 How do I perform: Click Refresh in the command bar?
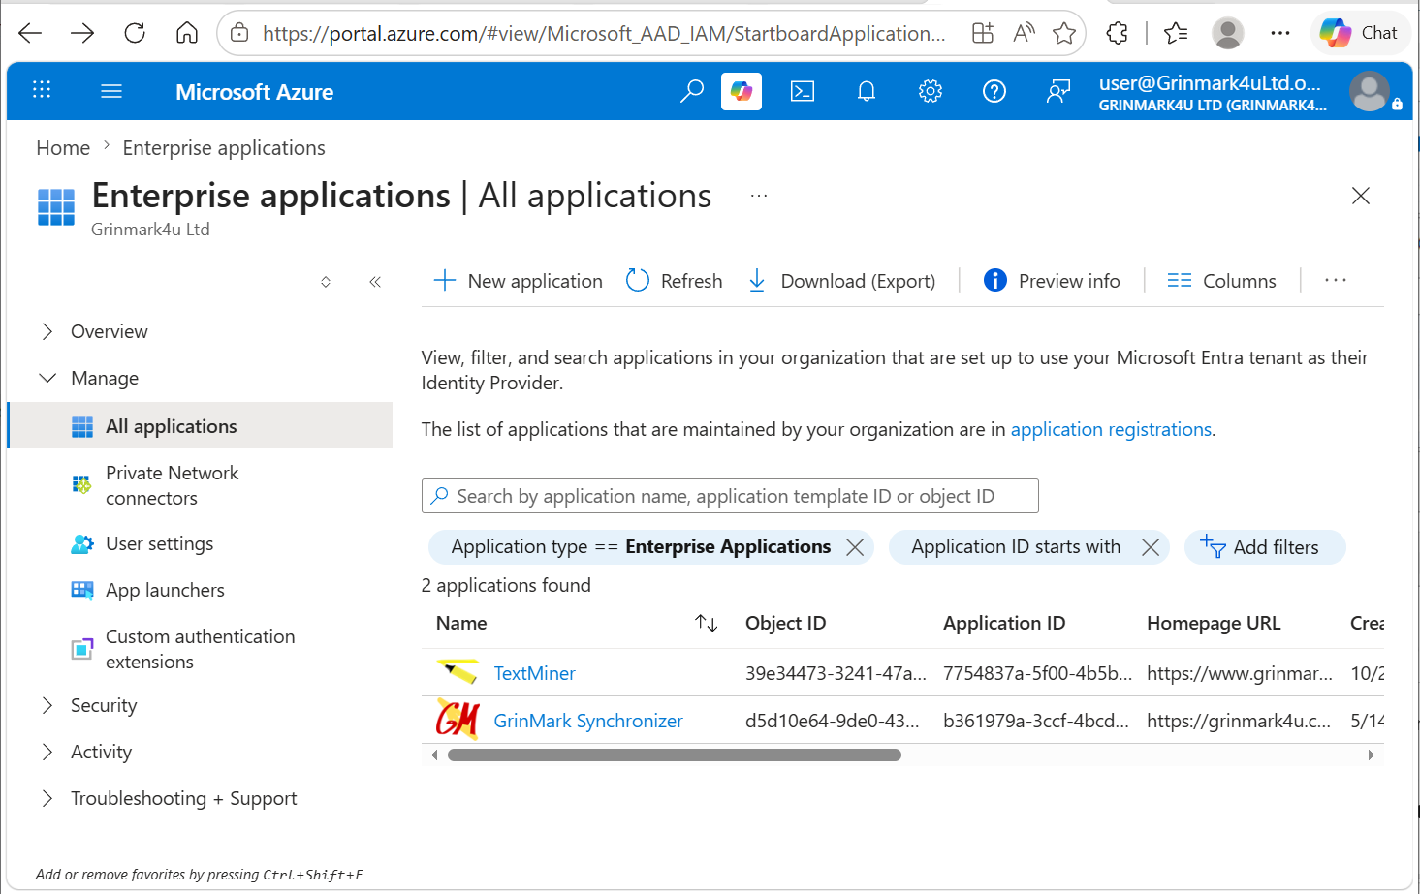click(675, 281)
